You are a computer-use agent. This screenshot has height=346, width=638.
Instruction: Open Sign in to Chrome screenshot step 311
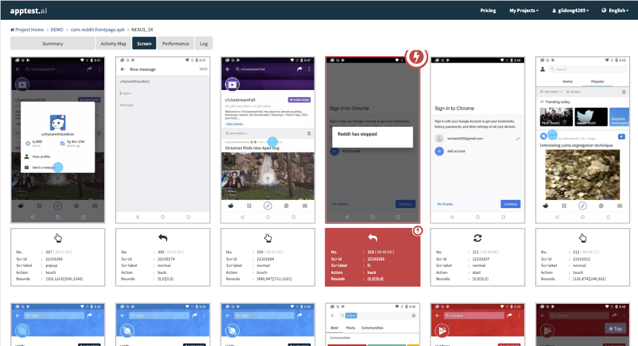click(x=478, y=140)
